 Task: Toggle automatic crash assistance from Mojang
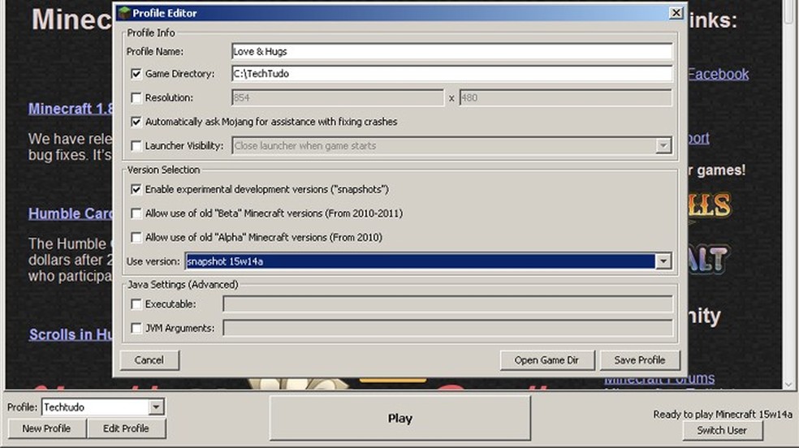pyautogui.click(x=136, y=122)
